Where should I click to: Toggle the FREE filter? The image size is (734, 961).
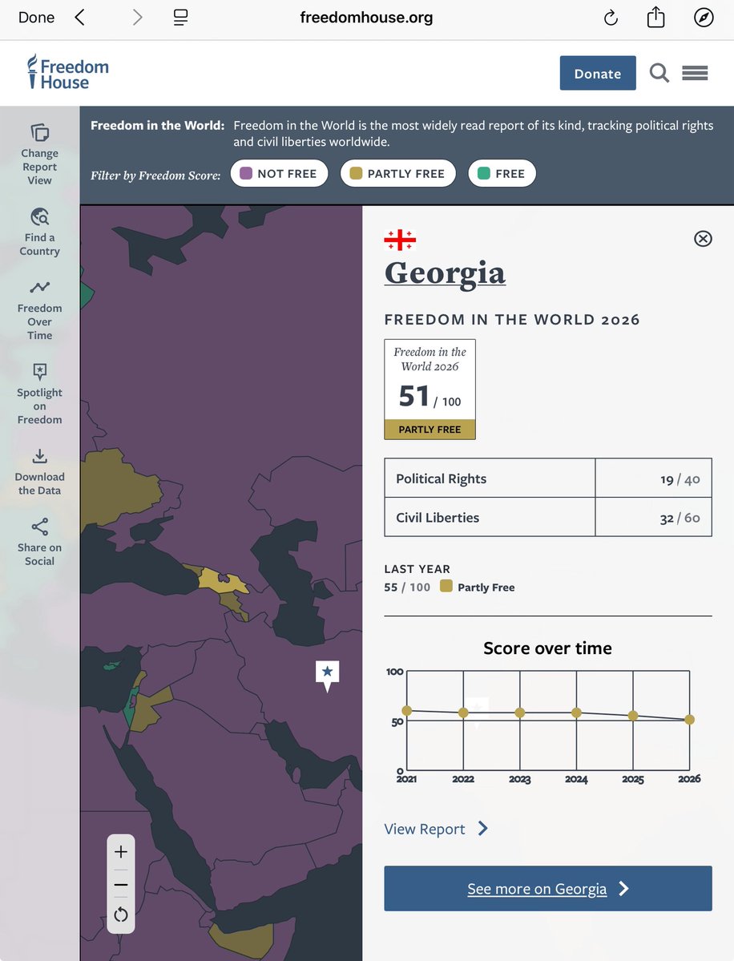point(502,173)
